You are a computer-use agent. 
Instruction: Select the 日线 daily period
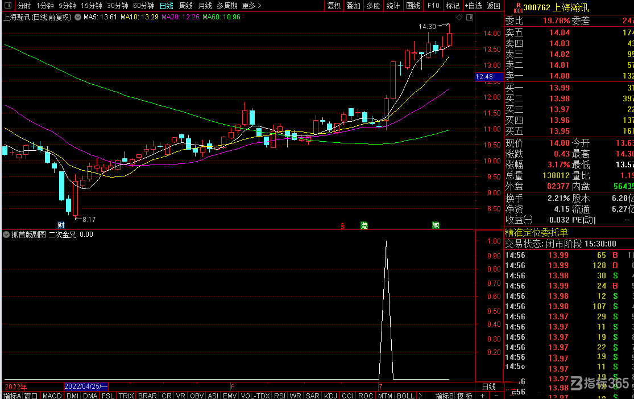[166, 6]
